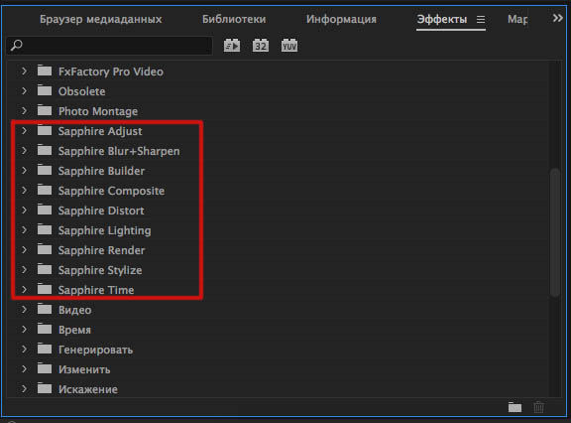Expand the Sapphire Composite bin
This screenshot has width=571, height=423.
pyautogui.click(x=24, y=190)
